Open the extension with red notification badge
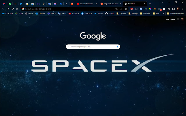Image resolution: width=186 pixels, height=116 pixels. [160, 9]
